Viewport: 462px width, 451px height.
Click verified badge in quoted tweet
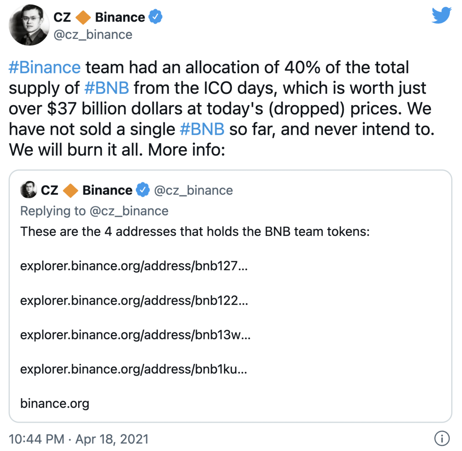[x=143, y=190]
